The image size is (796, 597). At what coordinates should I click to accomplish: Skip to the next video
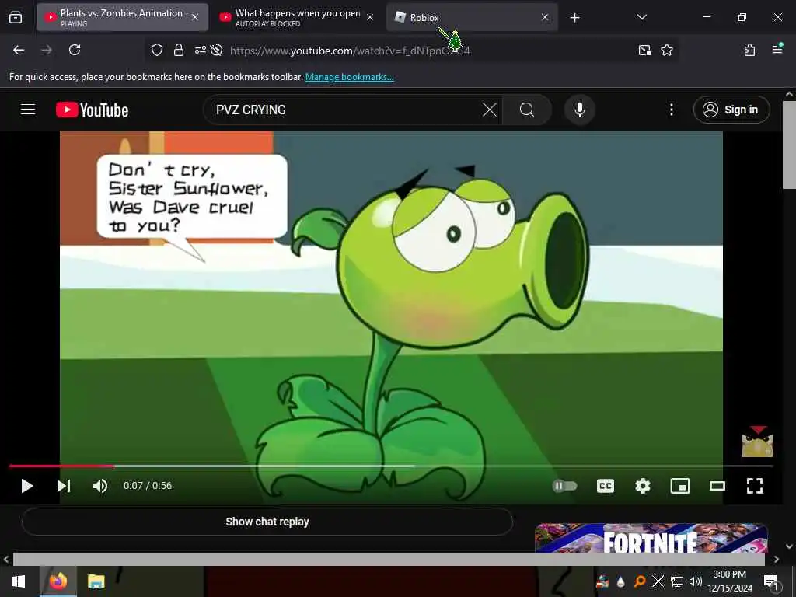click(64, 486)
